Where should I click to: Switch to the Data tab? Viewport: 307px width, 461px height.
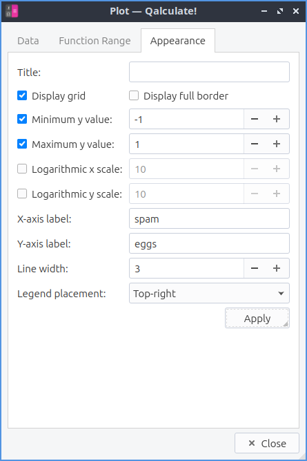(28, 41)
